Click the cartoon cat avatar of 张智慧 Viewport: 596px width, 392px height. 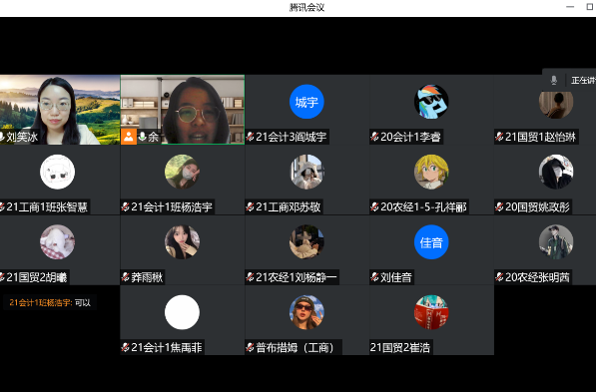[57, 172]
